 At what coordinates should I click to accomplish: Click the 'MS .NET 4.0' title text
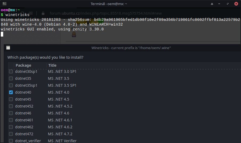tap(59, 92)
